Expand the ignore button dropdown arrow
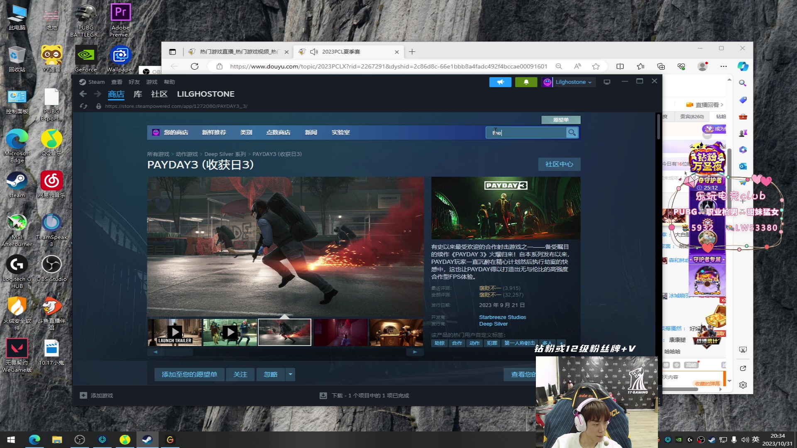797x448 pixels. point(290,375)
